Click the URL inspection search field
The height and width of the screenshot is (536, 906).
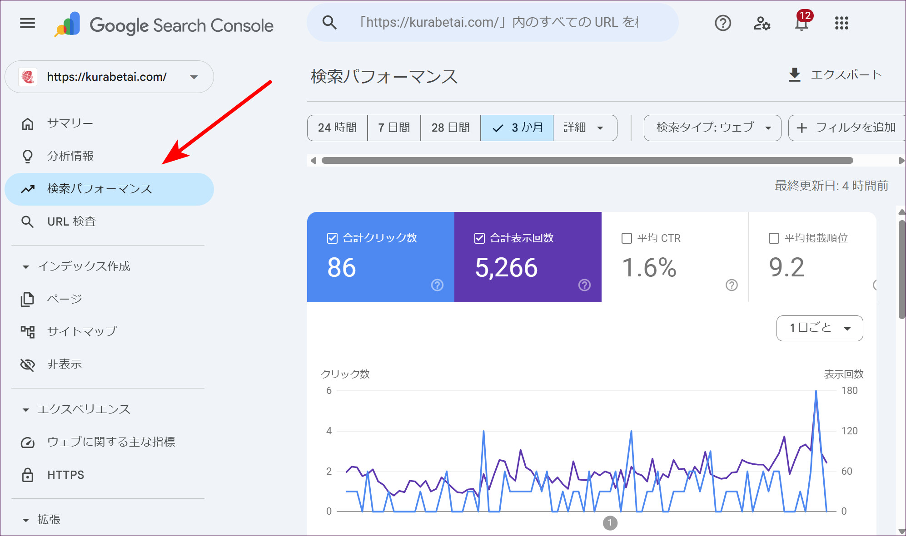click(x=493, y=22)
